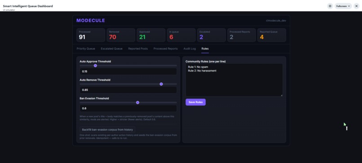
Task: Focus the Auto Remove value field 0.85
Action: (128, 90)
